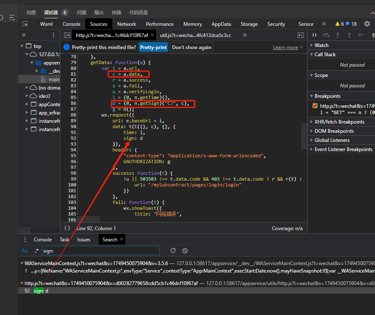Click the warnings count badge
The image size is (375, 315).
[340, 24]
